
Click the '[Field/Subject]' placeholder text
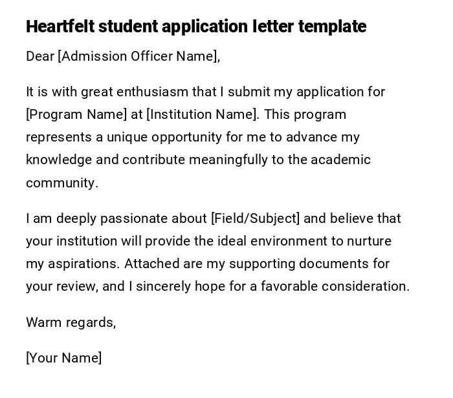pyautogui.click(x=255, y=218)
